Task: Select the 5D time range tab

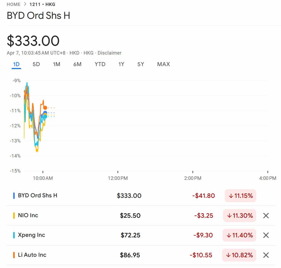Action: [36, 64]
